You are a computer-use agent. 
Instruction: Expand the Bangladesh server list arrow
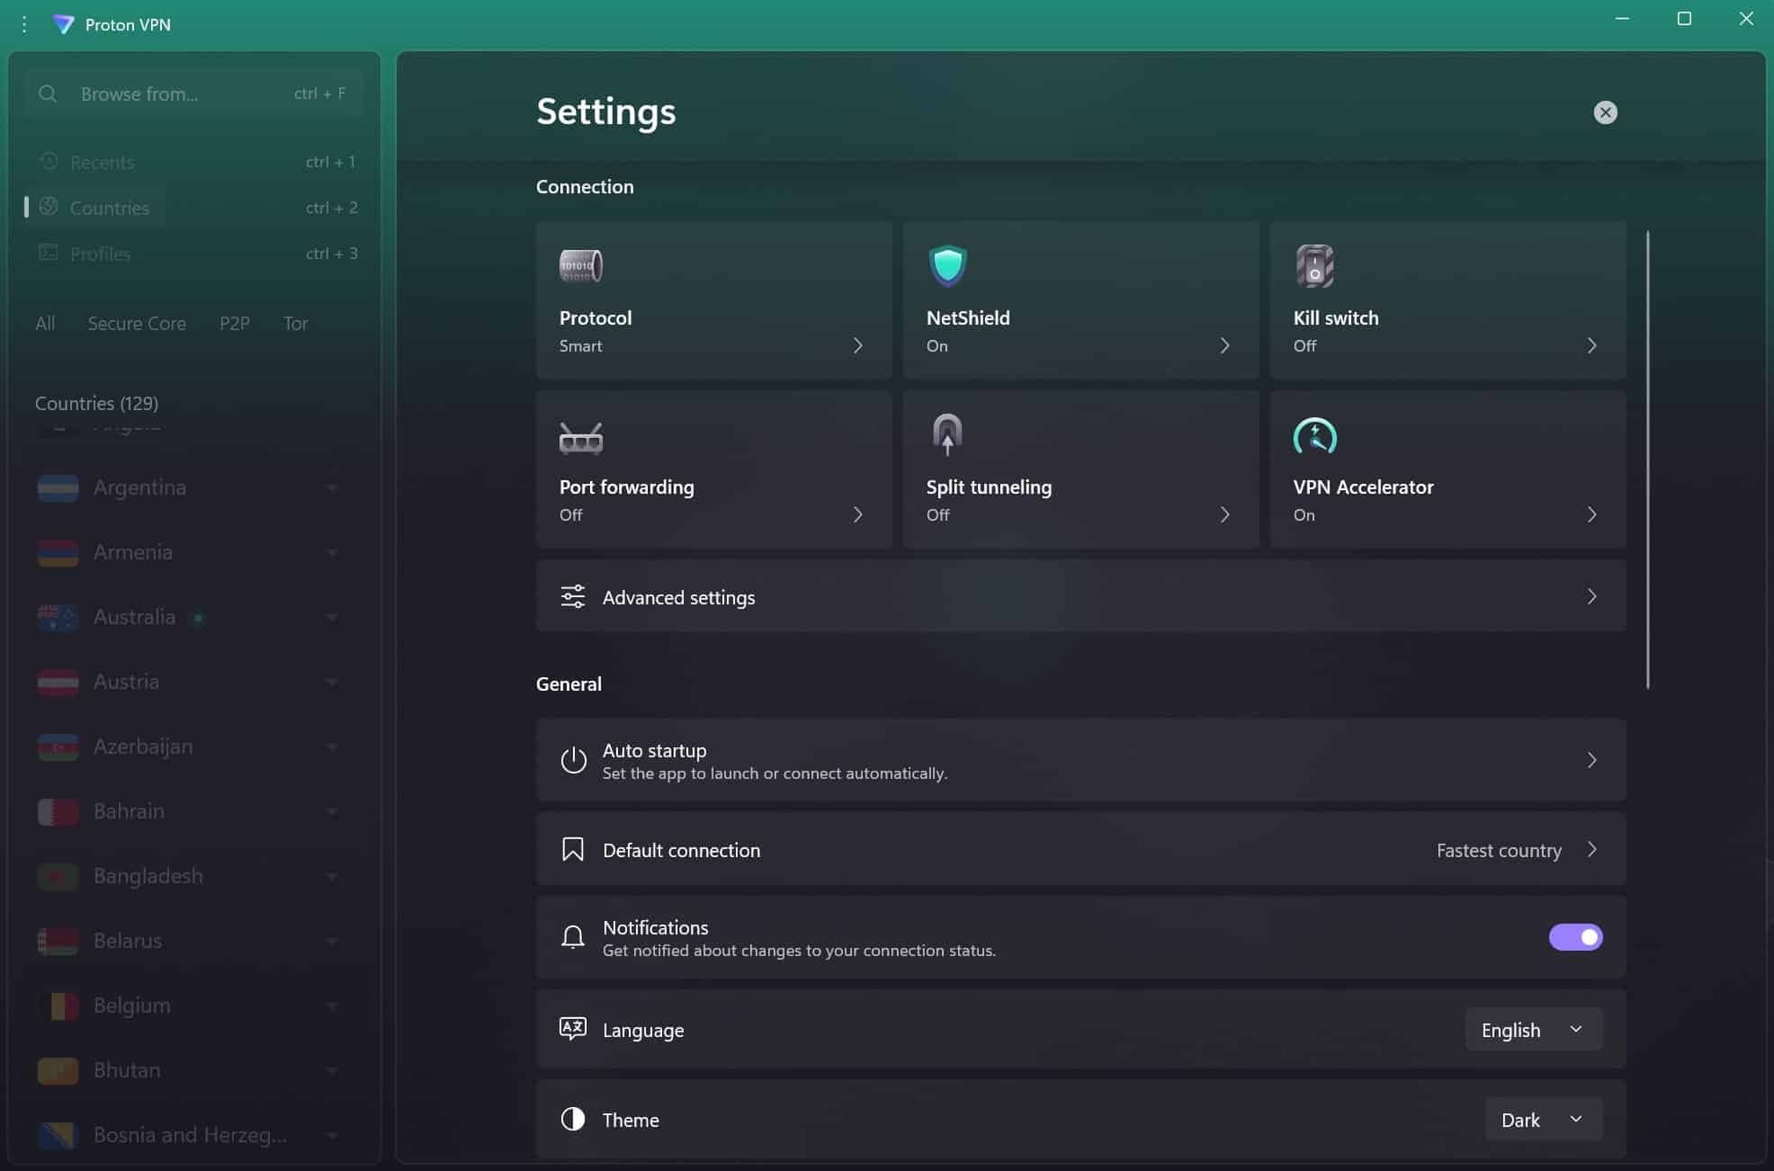[331, 877]
